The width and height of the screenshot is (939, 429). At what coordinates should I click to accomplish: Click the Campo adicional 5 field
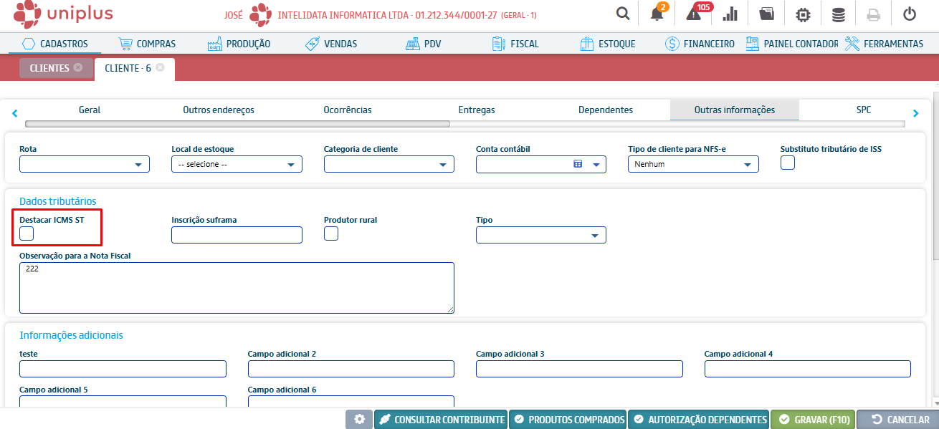tap(123, 402)
